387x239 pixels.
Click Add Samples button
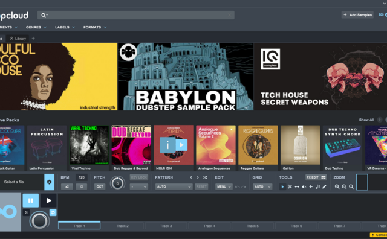point(357,15)
